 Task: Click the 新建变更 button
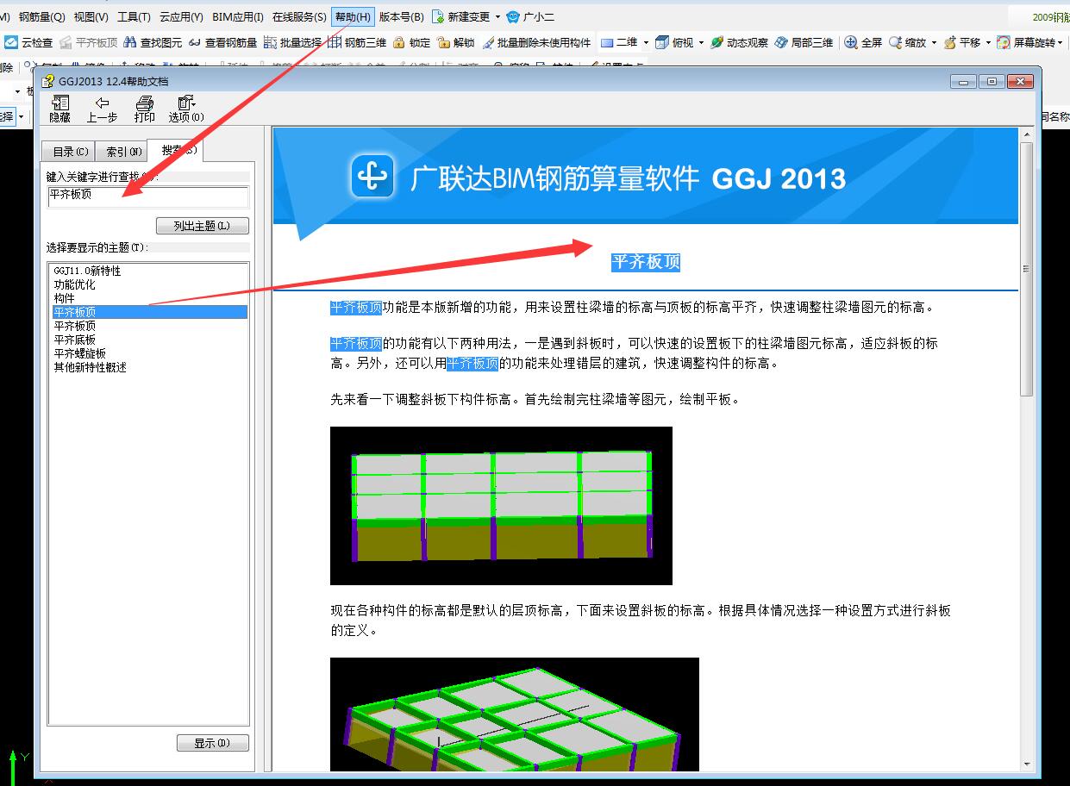pos(460,16)
